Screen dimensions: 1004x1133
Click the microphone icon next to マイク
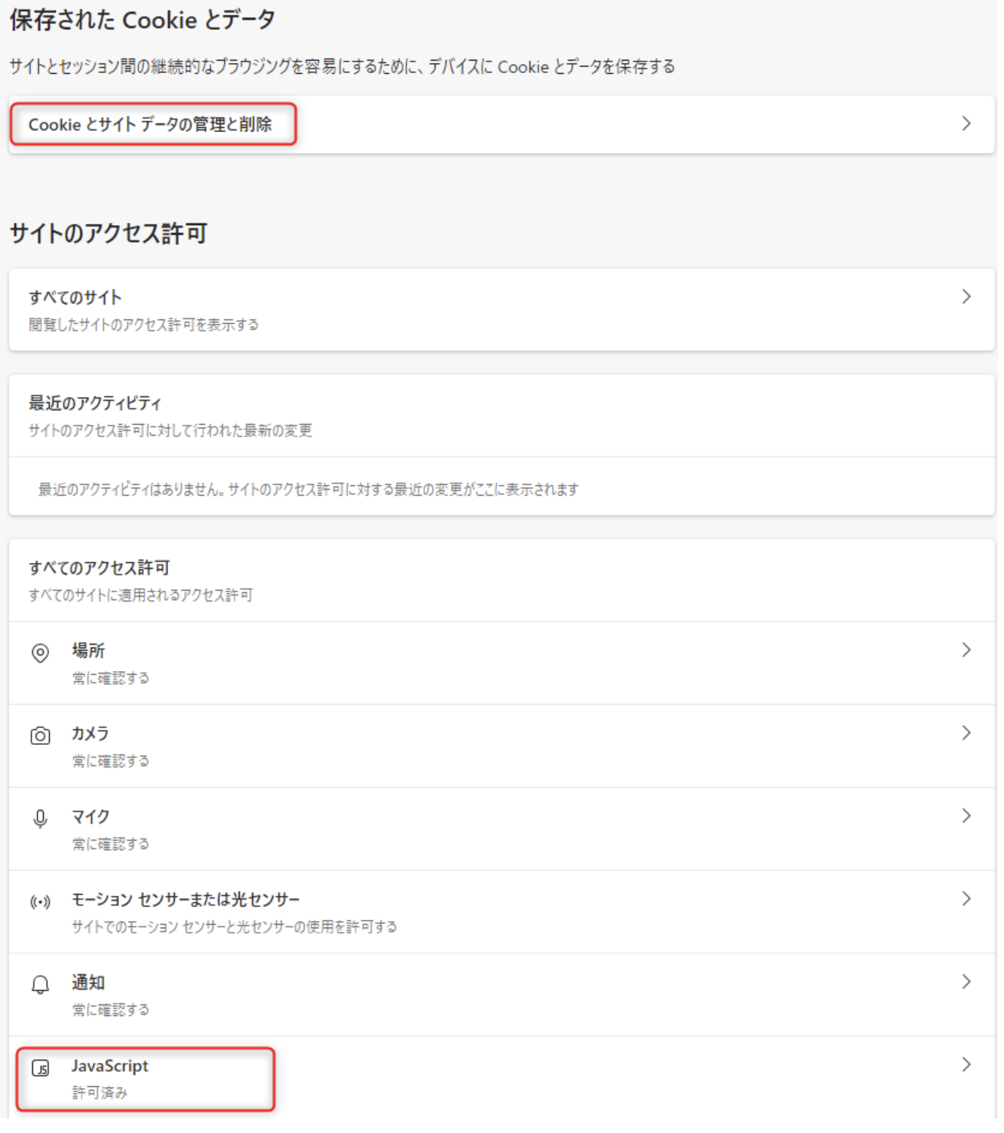39,816
